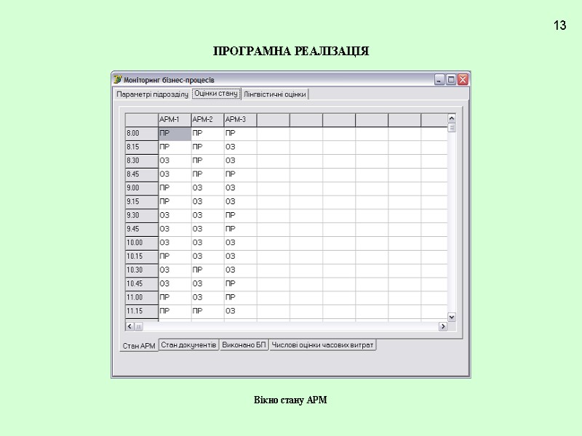Click the АРМ-1 cell in row 10.15
The width and height of the screenshot is (582, 436).
[175, 257]
